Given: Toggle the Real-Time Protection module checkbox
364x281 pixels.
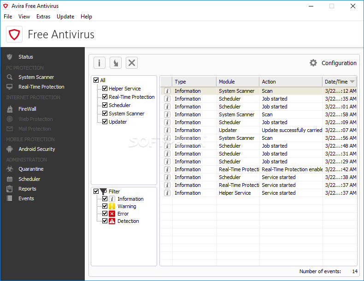Looking at the screenshot, I should pos(105,97).
